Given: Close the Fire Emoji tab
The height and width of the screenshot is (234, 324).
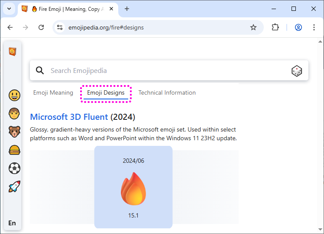Looking at the screenshot, I should coord(111,9).
